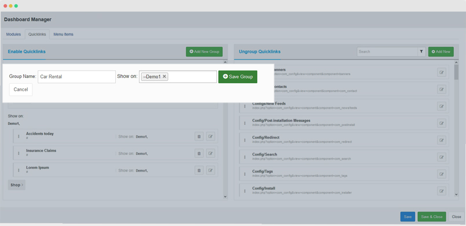Click the Save & Close button

pos(432,217)
